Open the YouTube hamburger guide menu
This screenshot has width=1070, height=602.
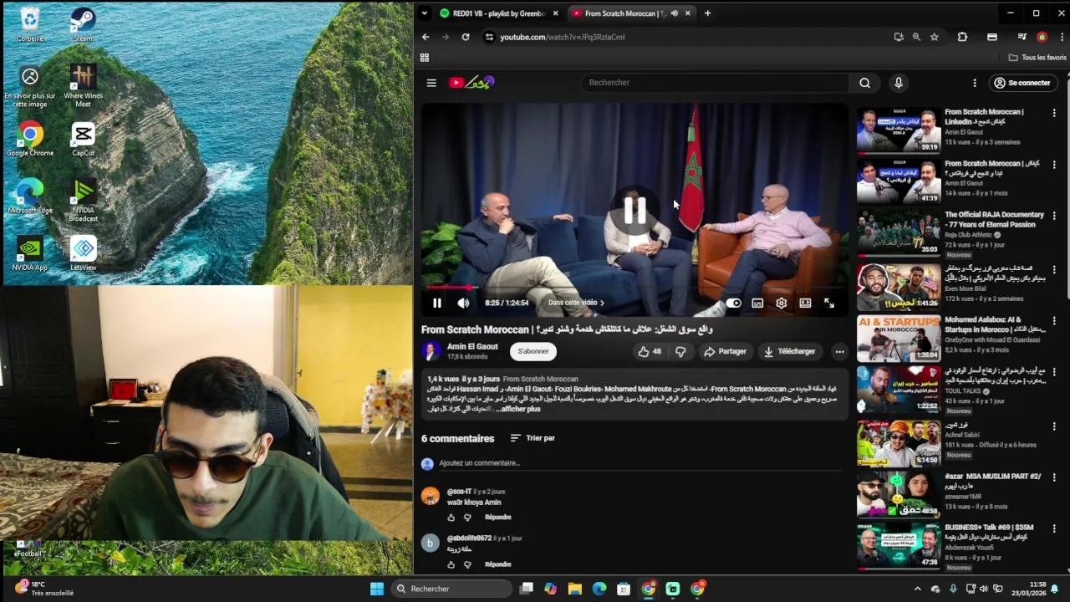pyautogui.click(x=431, y=83)
